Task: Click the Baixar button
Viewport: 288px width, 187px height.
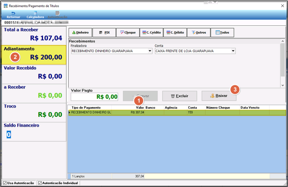Action: point(219,96)
